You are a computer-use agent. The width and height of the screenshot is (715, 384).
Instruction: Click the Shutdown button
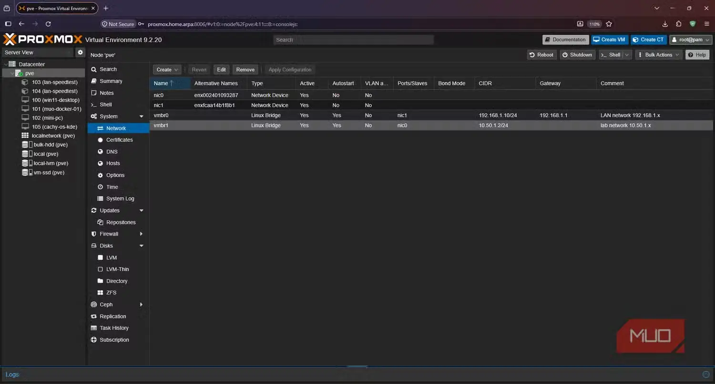tap(577, 55)
